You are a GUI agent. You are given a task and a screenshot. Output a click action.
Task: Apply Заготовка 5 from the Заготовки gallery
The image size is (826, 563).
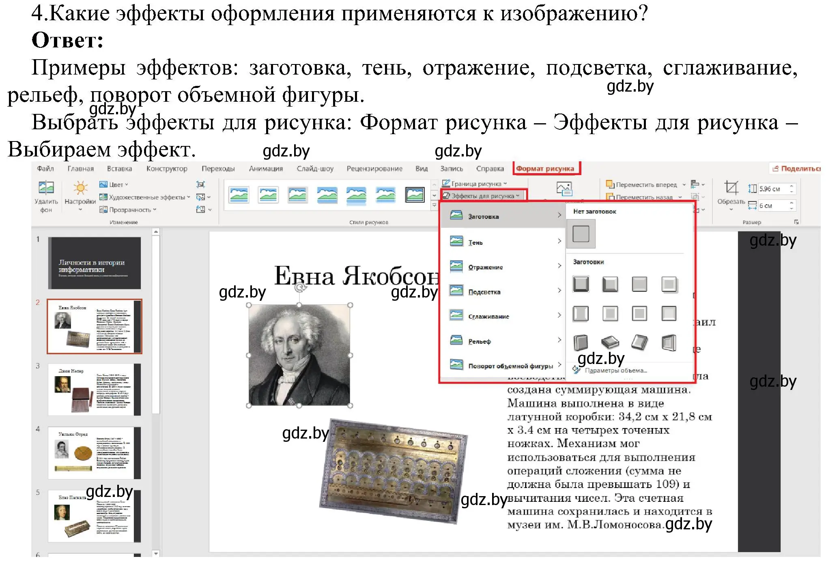tap(581, 313)
